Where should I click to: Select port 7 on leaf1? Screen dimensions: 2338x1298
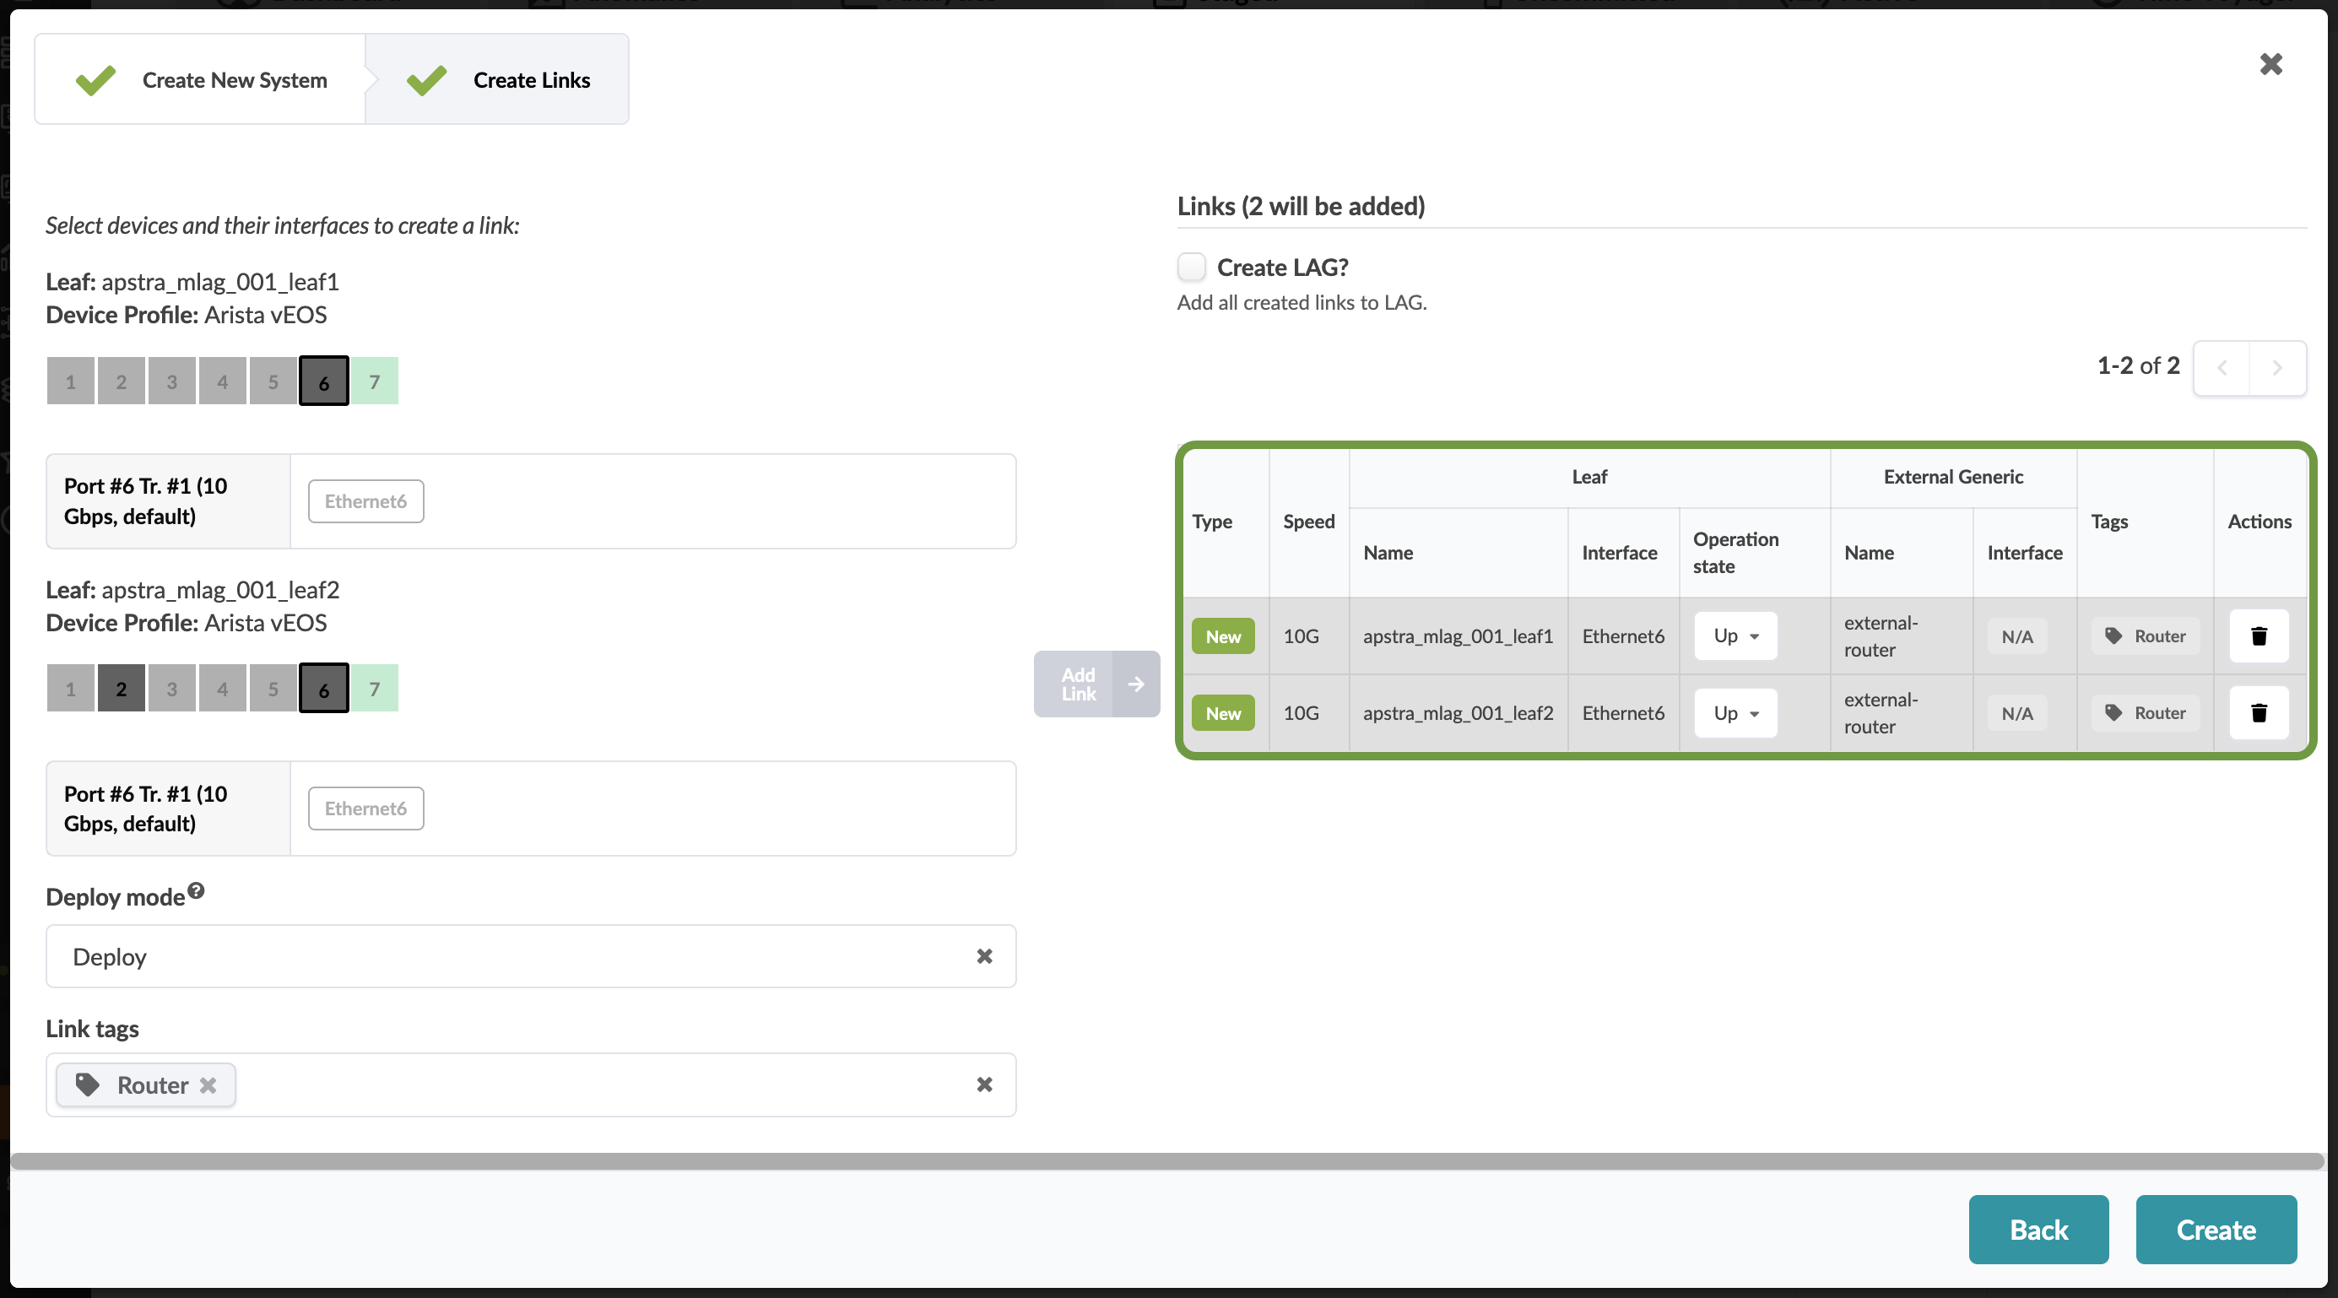[374, 381]
